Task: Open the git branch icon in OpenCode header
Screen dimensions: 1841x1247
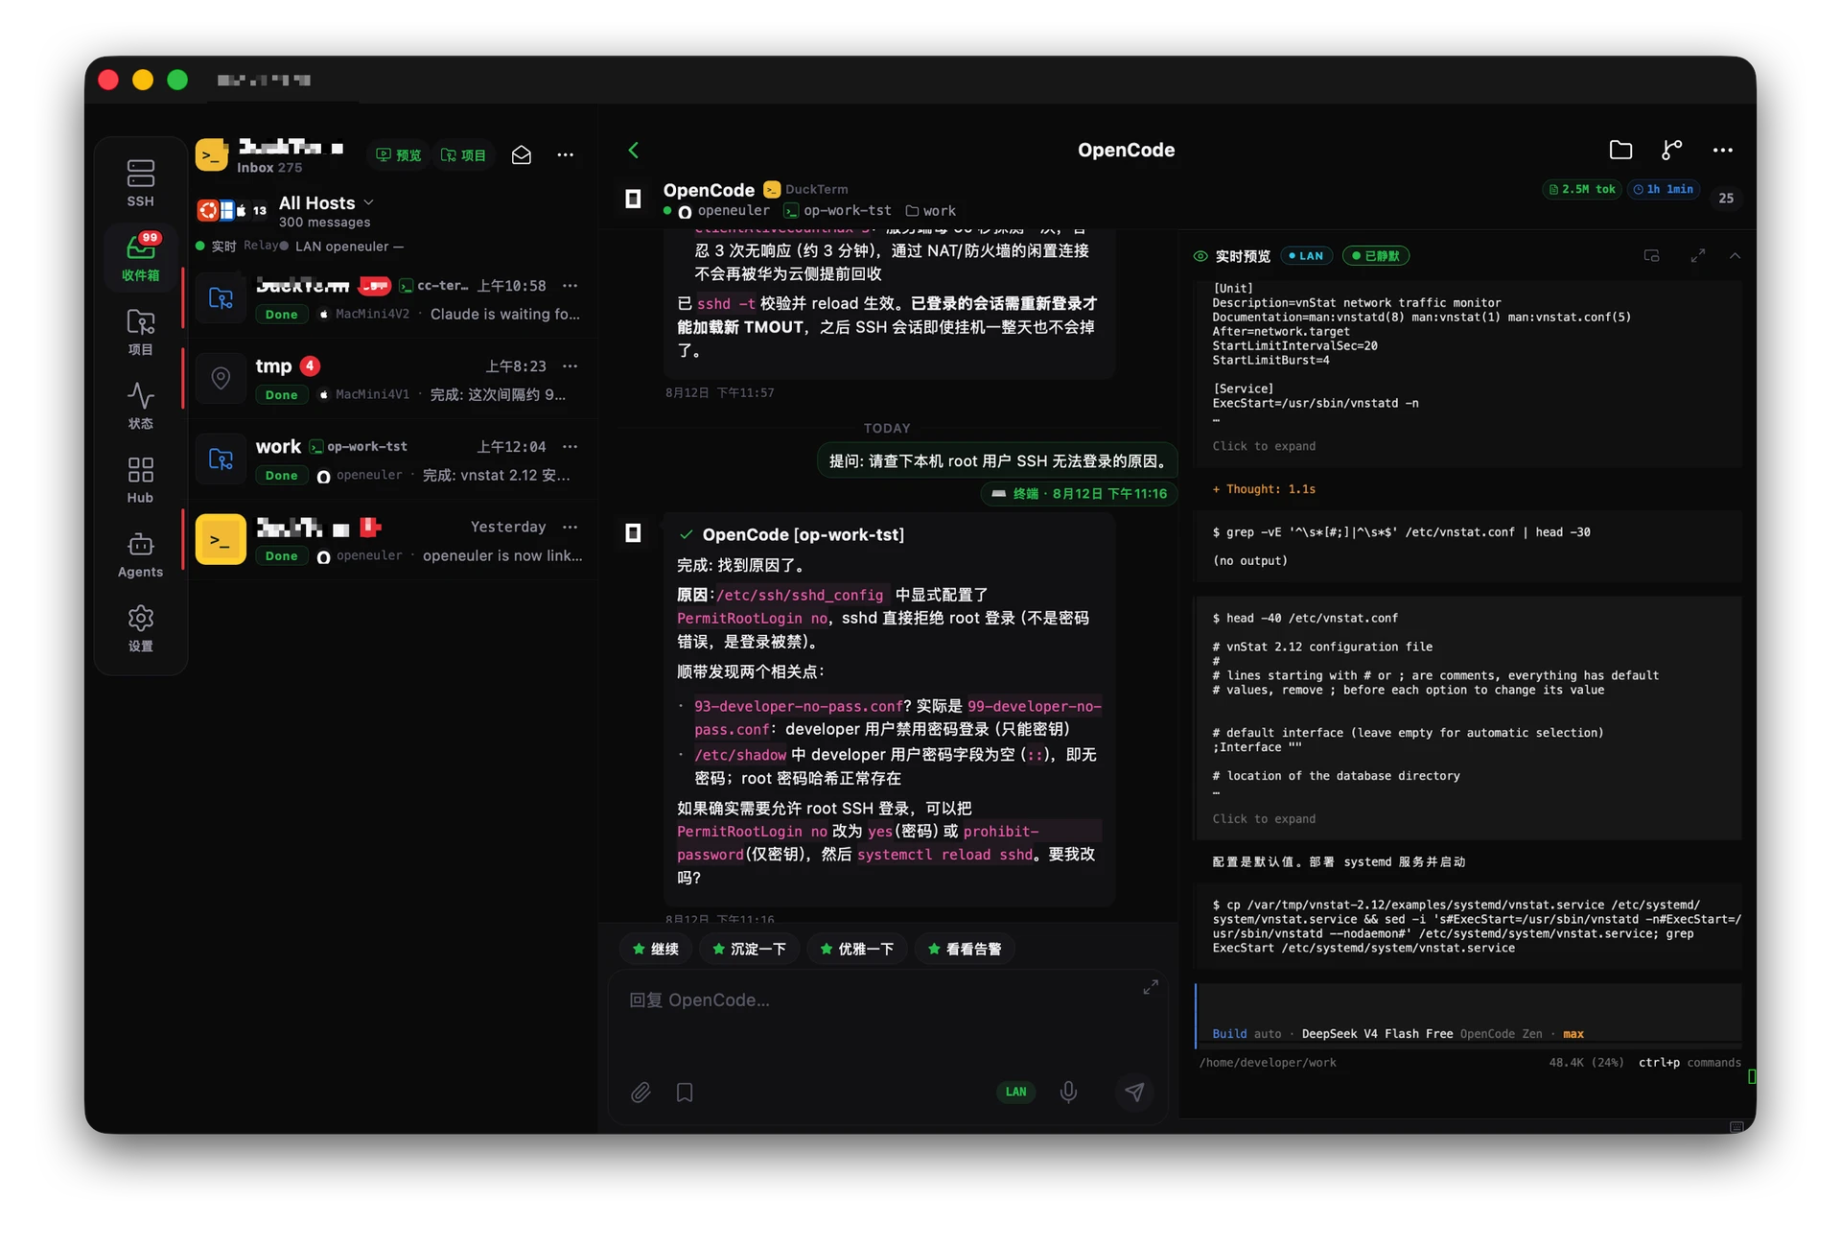Action: point(1671,150)
